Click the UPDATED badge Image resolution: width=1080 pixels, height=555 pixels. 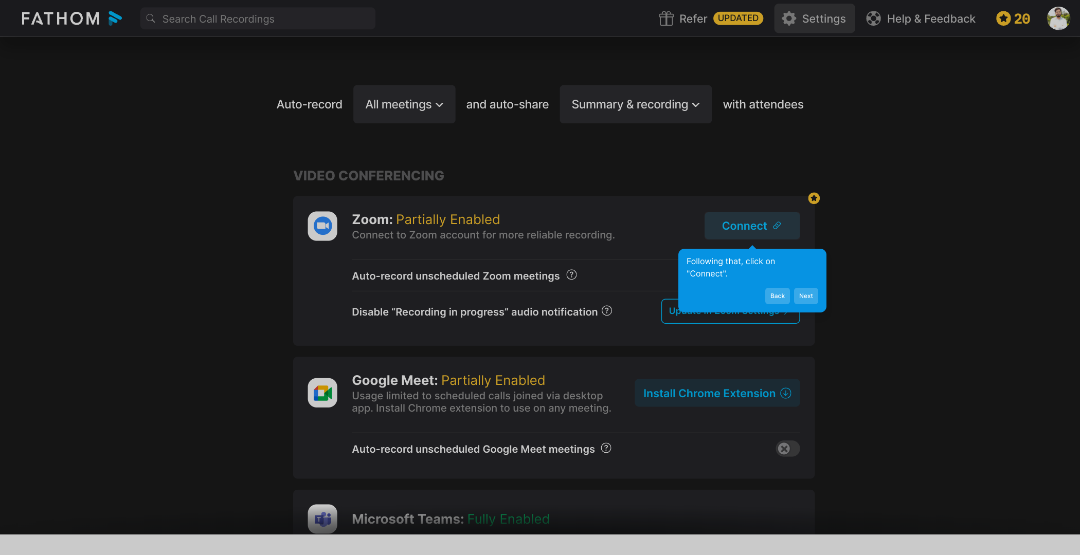738,18
